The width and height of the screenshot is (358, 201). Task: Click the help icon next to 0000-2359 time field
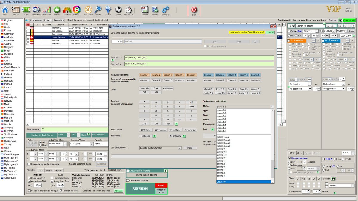tap(353, 35)
